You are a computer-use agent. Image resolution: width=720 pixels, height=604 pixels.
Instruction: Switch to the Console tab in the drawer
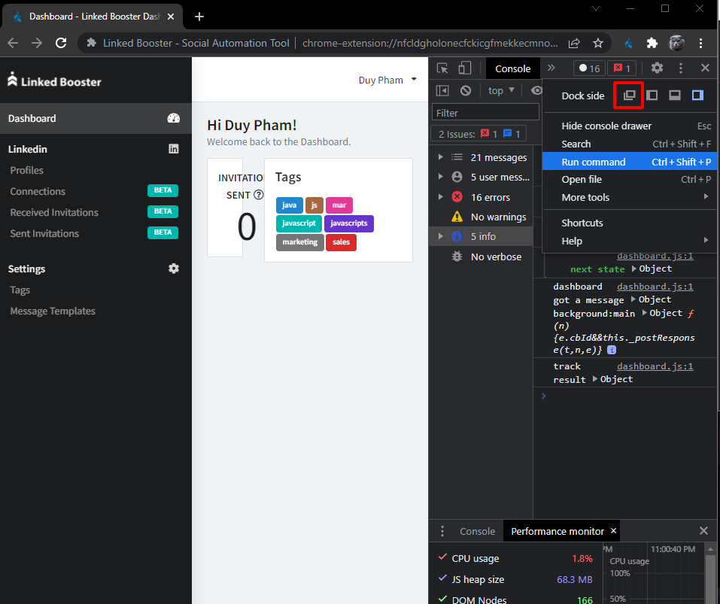pos(478,532)
